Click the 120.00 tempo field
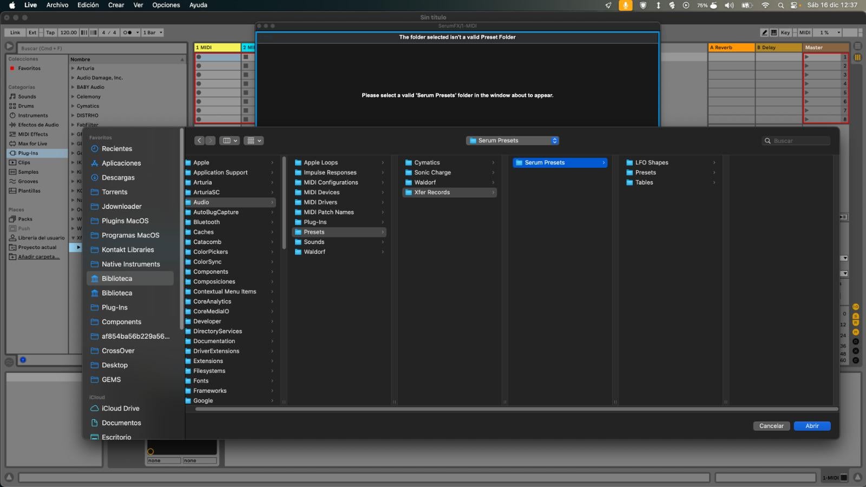 coord(68,32)
